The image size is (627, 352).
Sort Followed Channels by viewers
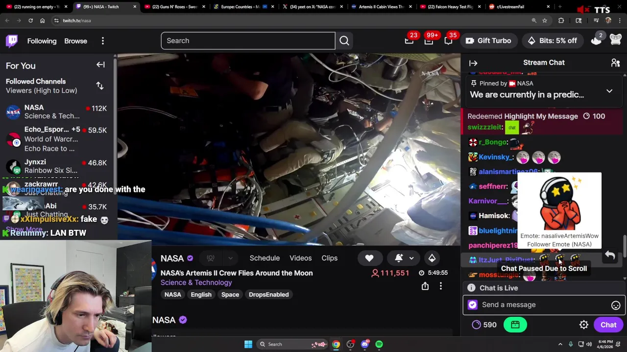pyautogui.click(x=100, y=86)
